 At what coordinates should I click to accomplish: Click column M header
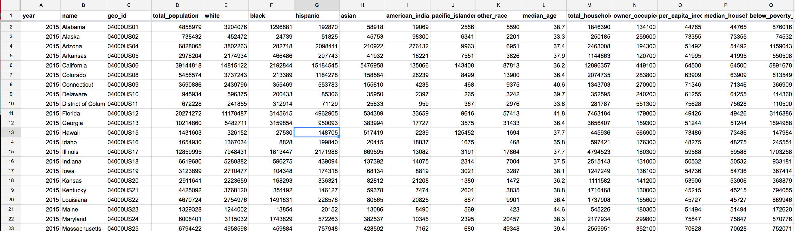click(x=589, y=5)
